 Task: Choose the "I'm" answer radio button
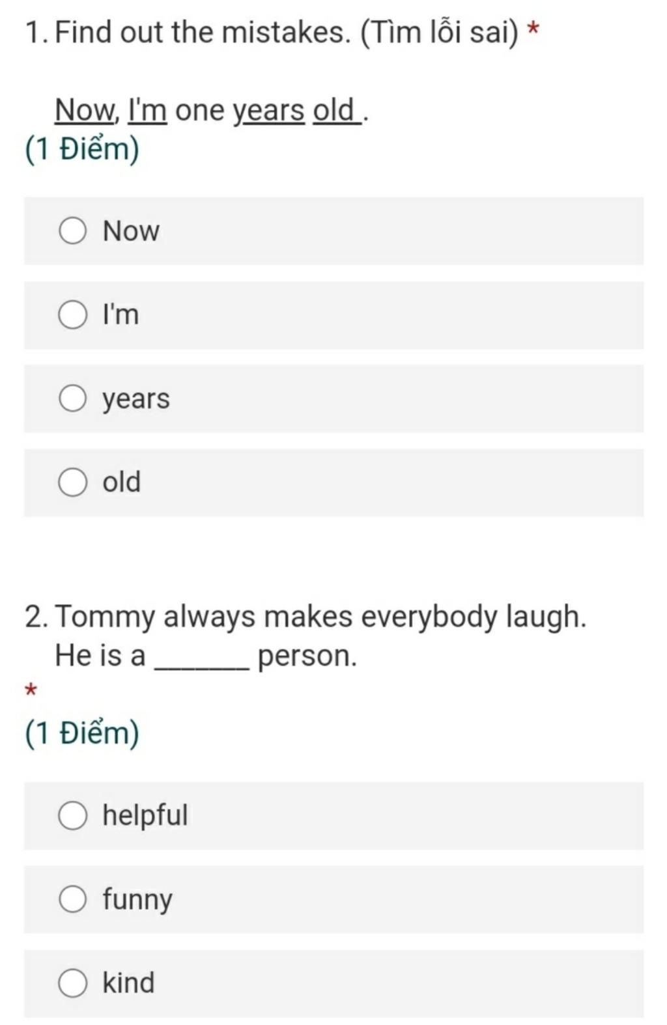tap(72, 315)
